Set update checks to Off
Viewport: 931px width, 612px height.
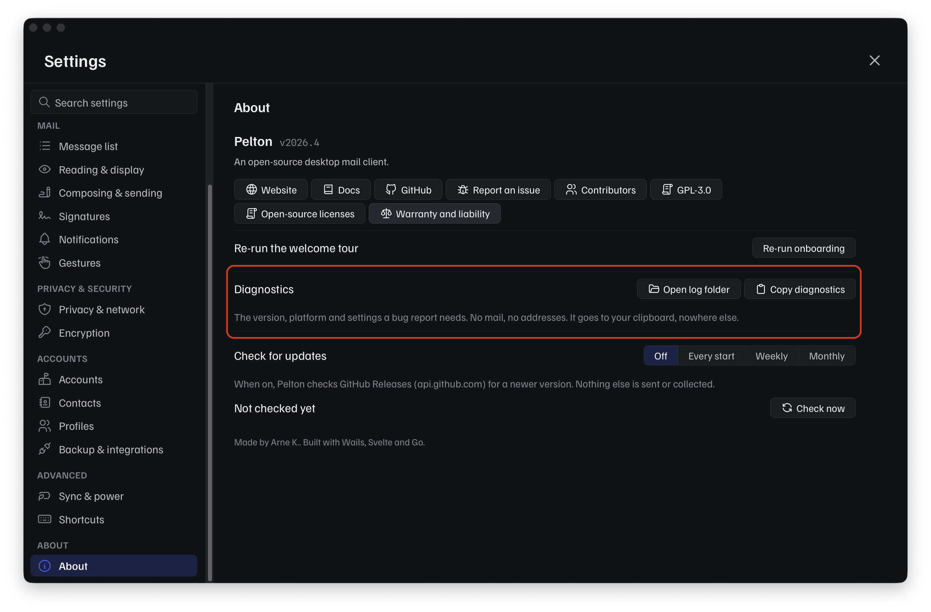coord(661,356)
